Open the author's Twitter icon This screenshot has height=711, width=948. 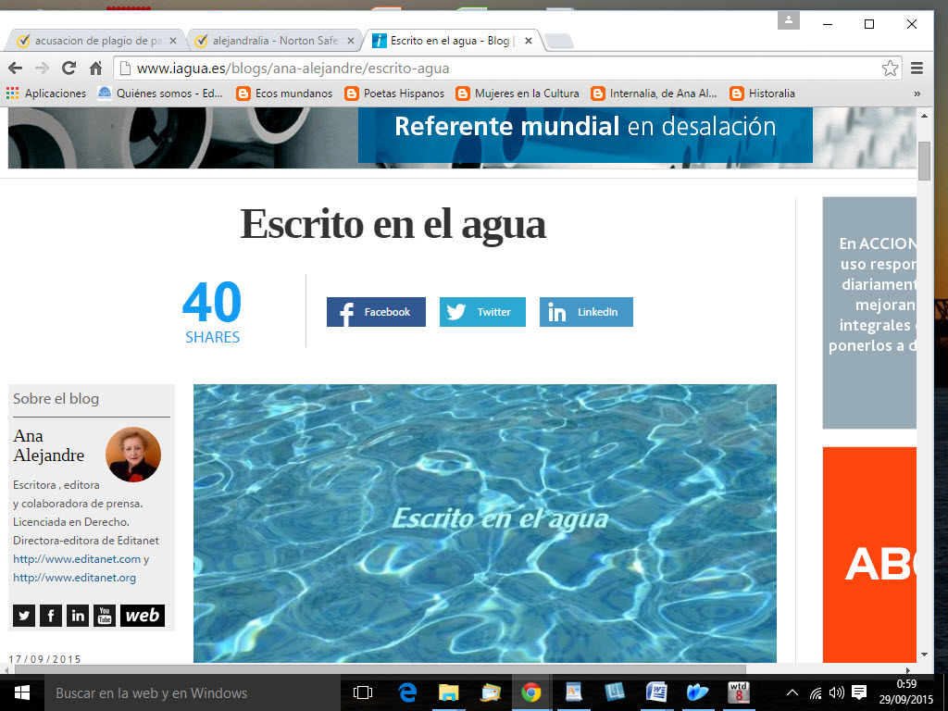(x=24, y=616)
